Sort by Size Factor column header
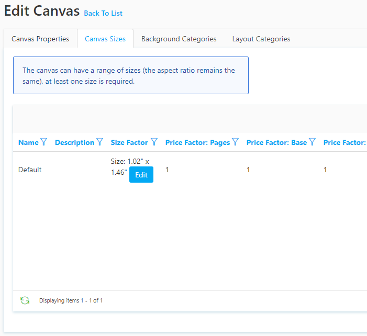Viewport: 367px width, 336px height. coord(129,142)
